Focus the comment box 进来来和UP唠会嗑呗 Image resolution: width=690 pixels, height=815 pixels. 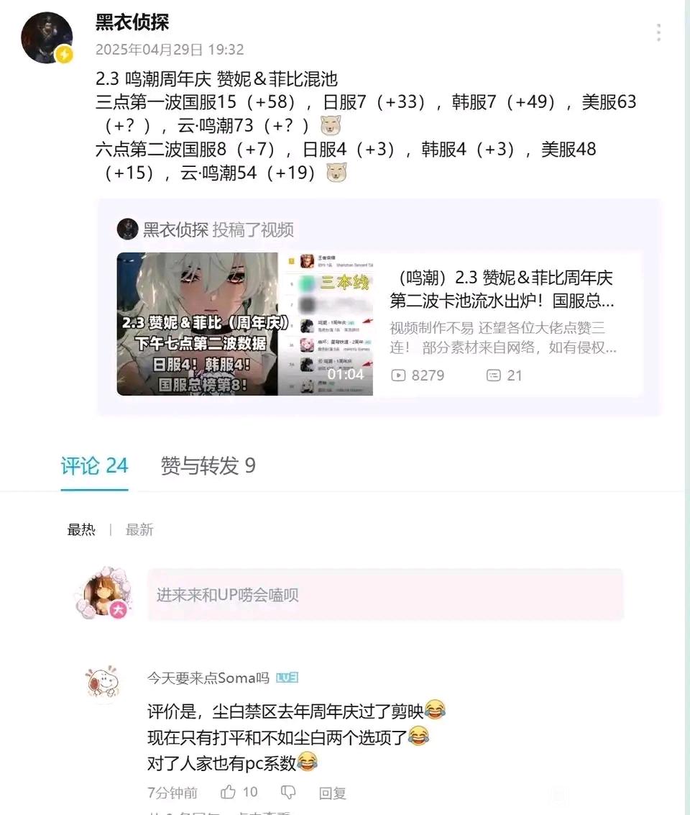385,595
